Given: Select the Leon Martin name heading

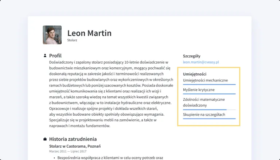Looking at the screenshot, I should click(89, 33).
